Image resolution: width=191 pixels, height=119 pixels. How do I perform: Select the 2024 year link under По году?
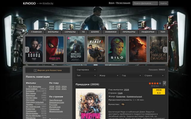tap(64, 87)
